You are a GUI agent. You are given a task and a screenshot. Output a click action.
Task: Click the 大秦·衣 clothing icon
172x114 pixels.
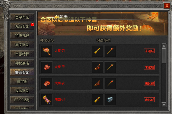click(47, 84)
